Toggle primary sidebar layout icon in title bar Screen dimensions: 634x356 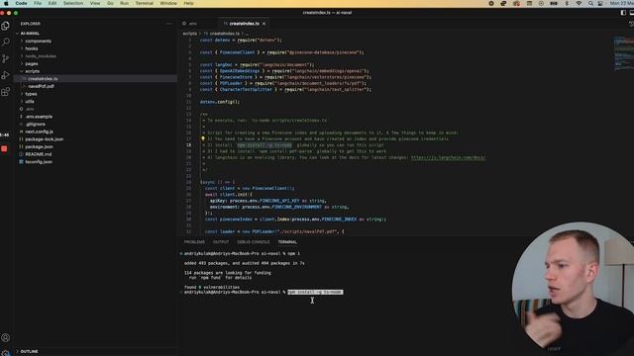(x=623, y=13)
